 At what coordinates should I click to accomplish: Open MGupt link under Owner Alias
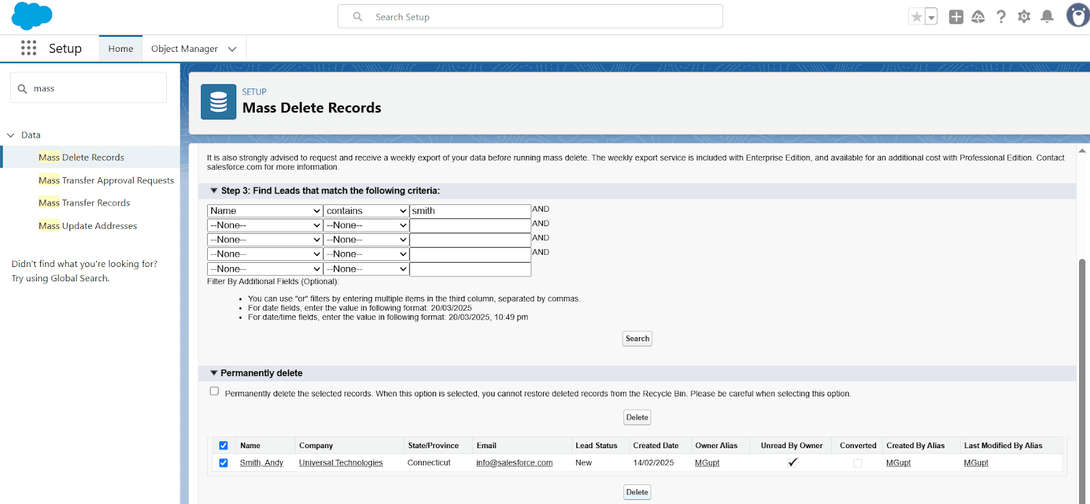(707, 462)
